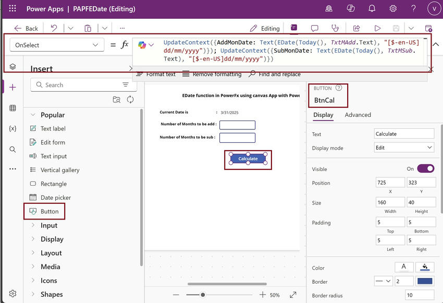Click Find and replace
The height and width of the screenshot is (303, 443).
(275, 74)
